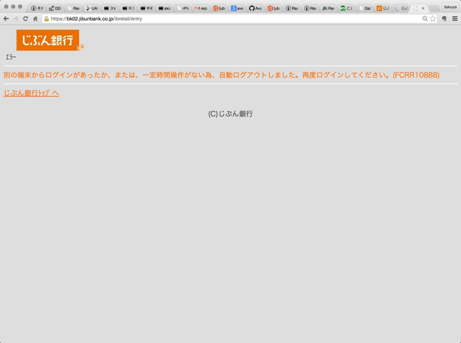Reload the current page
The width and height of the screenshot is (461, 343).
pyautogui.click(x=26, y=18)
